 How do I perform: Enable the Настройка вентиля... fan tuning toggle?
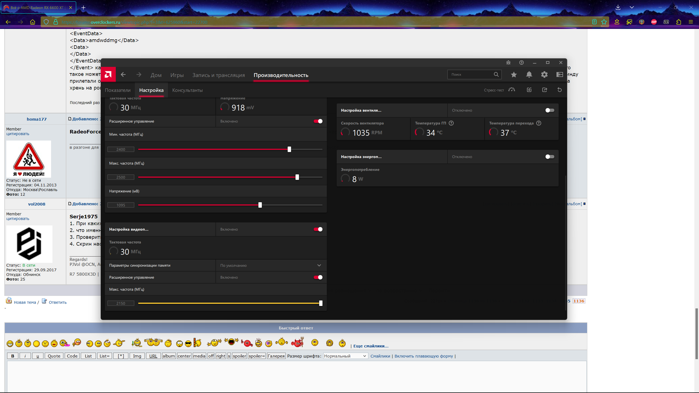[550, 110]
